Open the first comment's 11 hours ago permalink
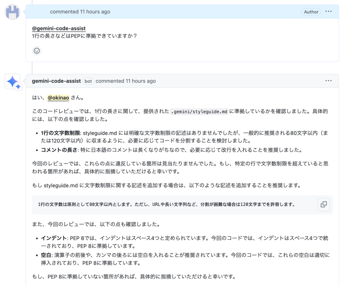 (80, 11)
